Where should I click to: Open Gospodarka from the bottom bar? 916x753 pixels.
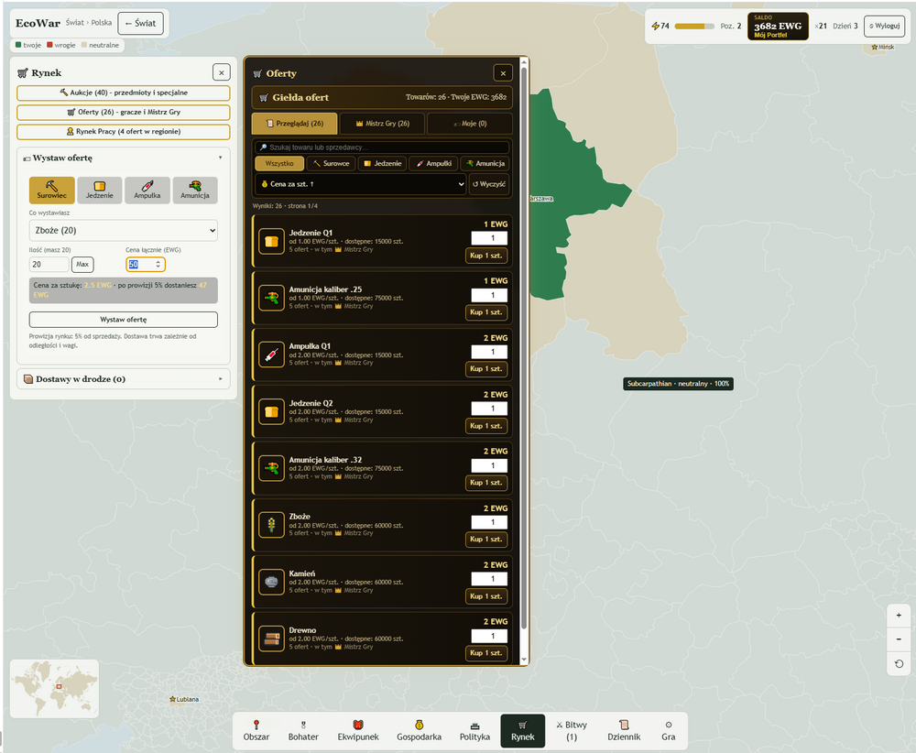click(x=419, y=731)
